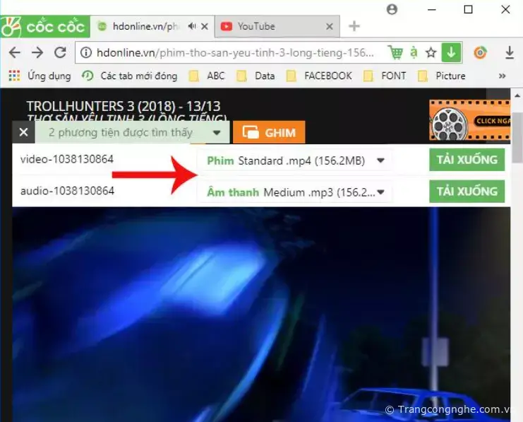The image size is (523, 422).
Task: Click TẢI XUỐNG for video-1038130864
Action: click(467, 160)
